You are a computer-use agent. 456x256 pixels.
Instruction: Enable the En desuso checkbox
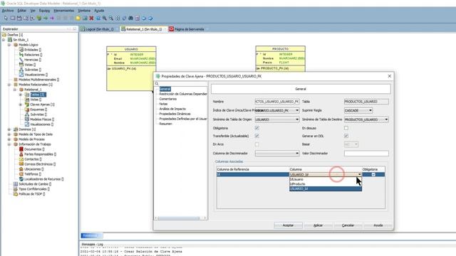pos(346,128)
